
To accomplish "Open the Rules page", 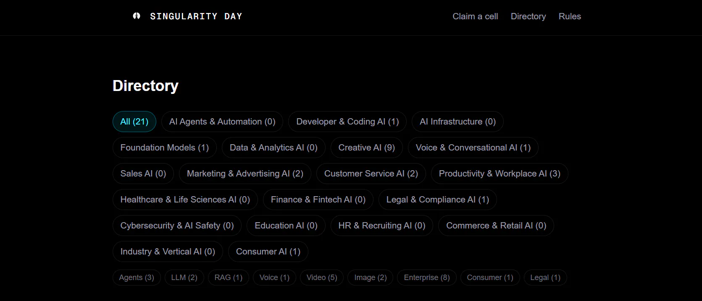I will point(570,16).
